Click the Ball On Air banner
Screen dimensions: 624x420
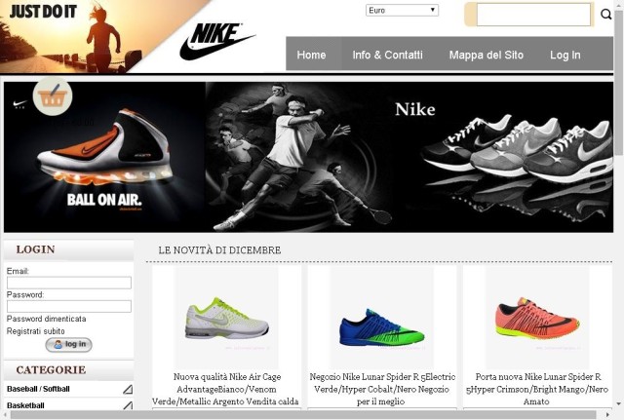coord(104,157)
